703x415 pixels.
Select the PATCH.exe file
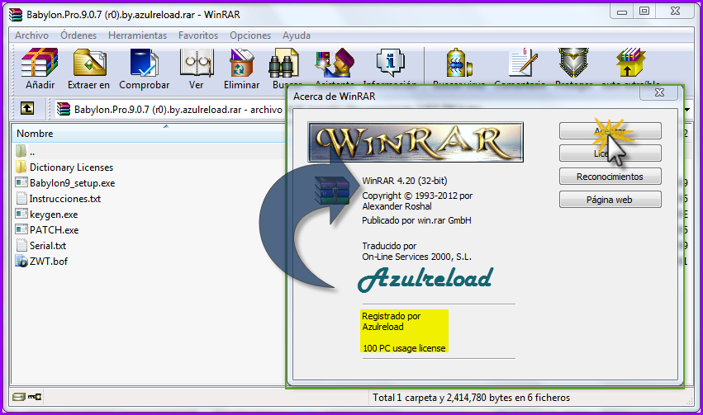47,229
